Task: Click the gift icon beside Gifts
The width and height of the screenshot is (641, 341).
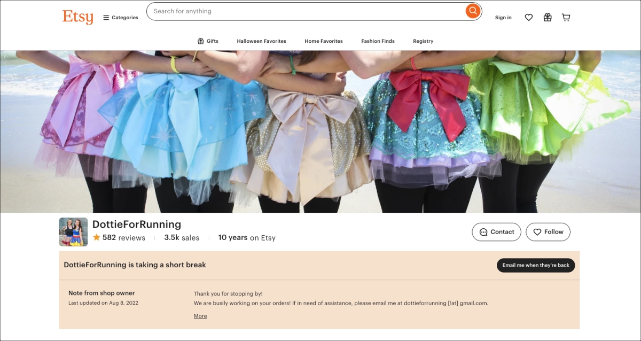Action: 201,41
